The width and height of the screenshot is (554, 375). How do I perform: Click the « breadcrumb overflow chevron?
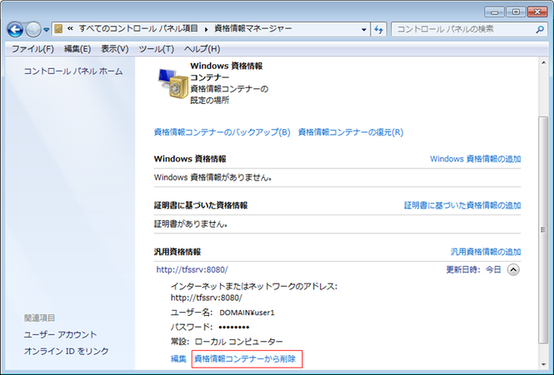coord(70,29)
